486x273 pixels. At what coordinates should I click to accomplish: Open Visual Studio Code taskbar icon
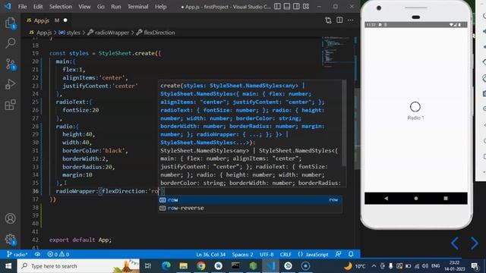tap(270, 266)
